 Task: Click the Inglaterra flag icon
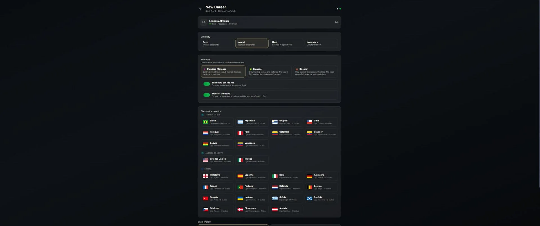(x=206, y=176)
